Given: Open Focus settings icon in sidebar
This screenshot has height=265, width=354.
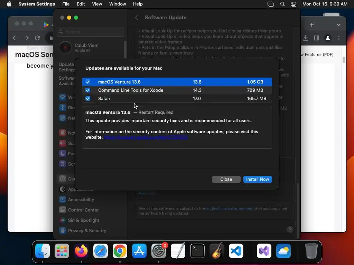Looking at the screenshot, I should (63, 154).
